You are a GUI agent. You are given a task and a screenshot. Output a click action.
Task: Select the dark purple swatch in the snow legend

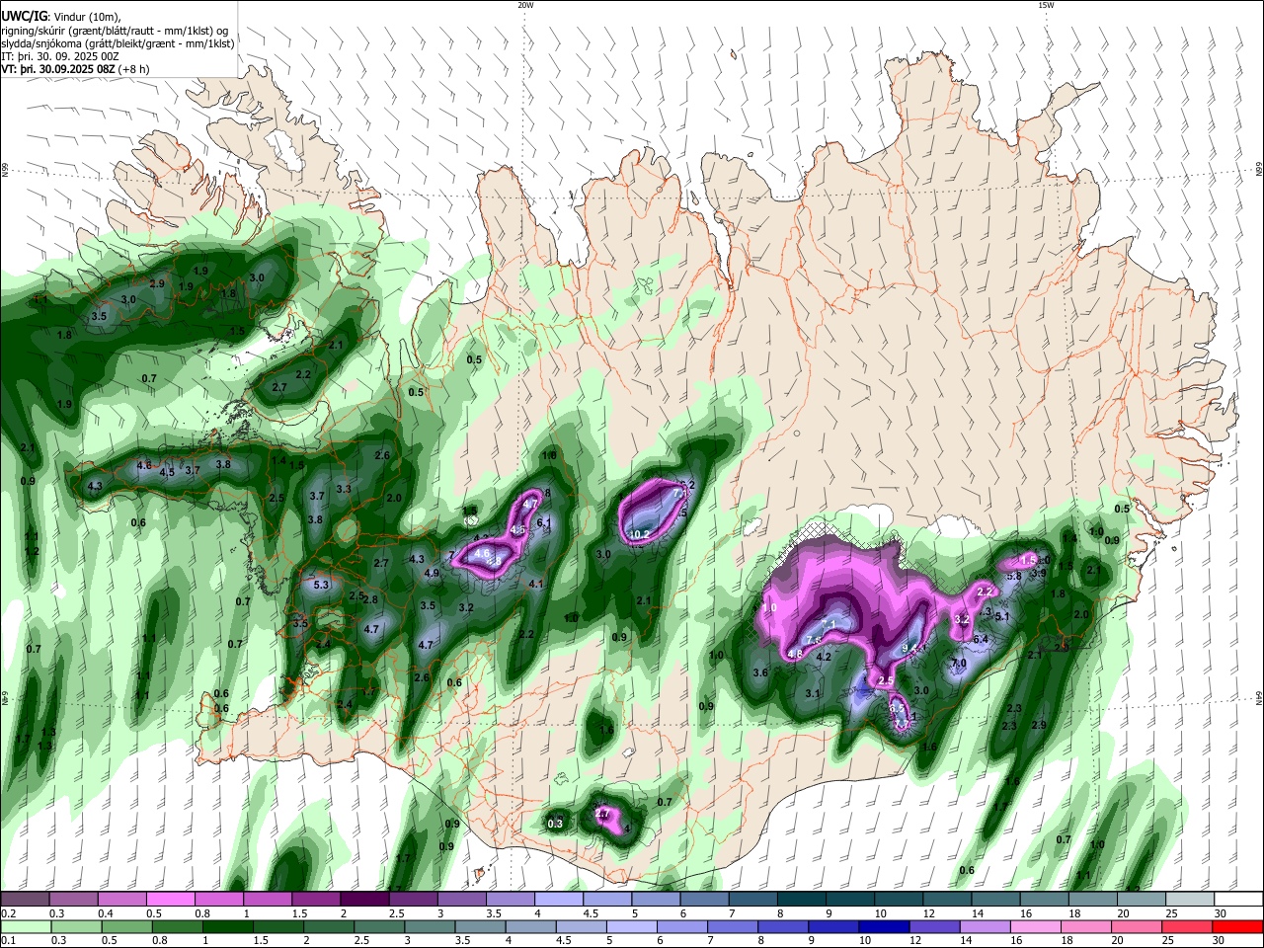(x=364, y=899)
